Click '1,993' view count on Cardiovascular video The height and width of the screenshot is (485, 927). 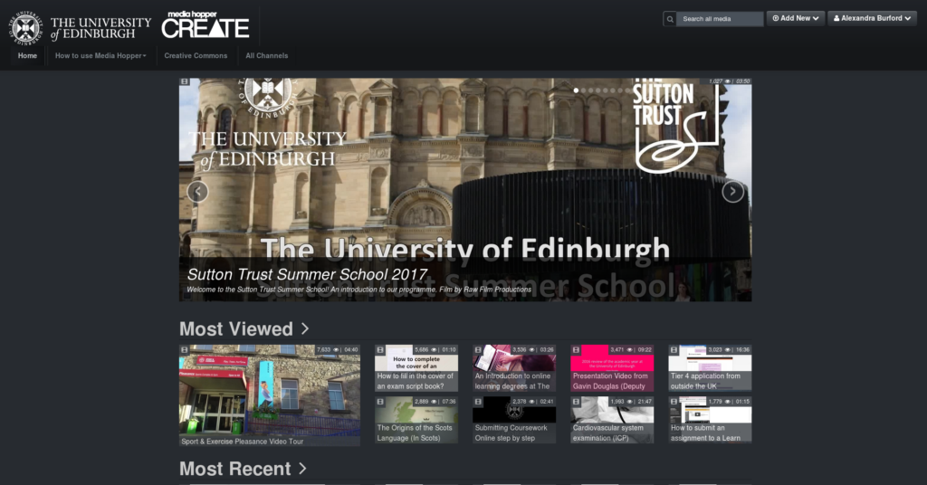tap(617, 402)
